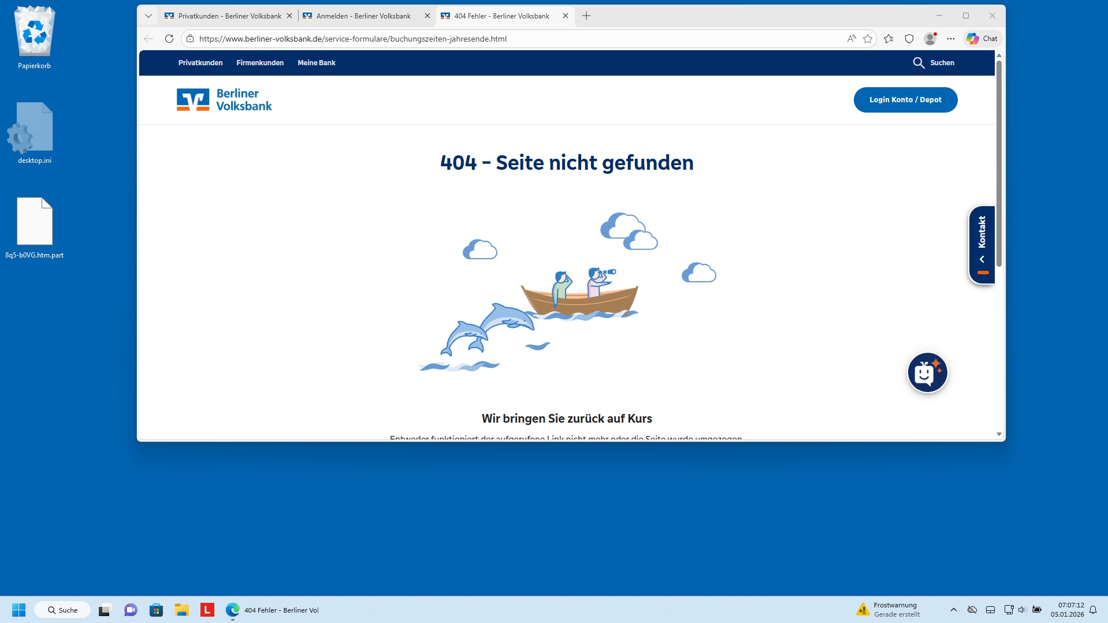
Task: Open the chatbot assistant icon
Action: pyautogui.click(x=927, y=373)
